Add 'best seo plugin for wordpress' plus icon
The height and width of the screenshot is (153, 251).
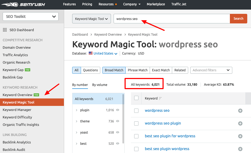240,136
